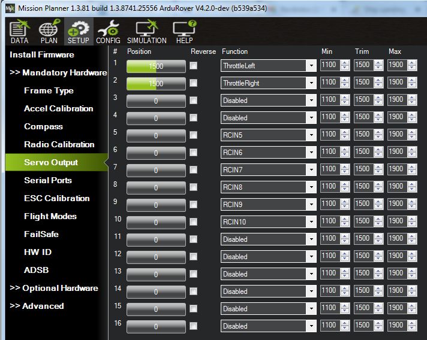Check the Reverse box for servo 5
The height and width of the screenshot is (340, 427).
193,135
